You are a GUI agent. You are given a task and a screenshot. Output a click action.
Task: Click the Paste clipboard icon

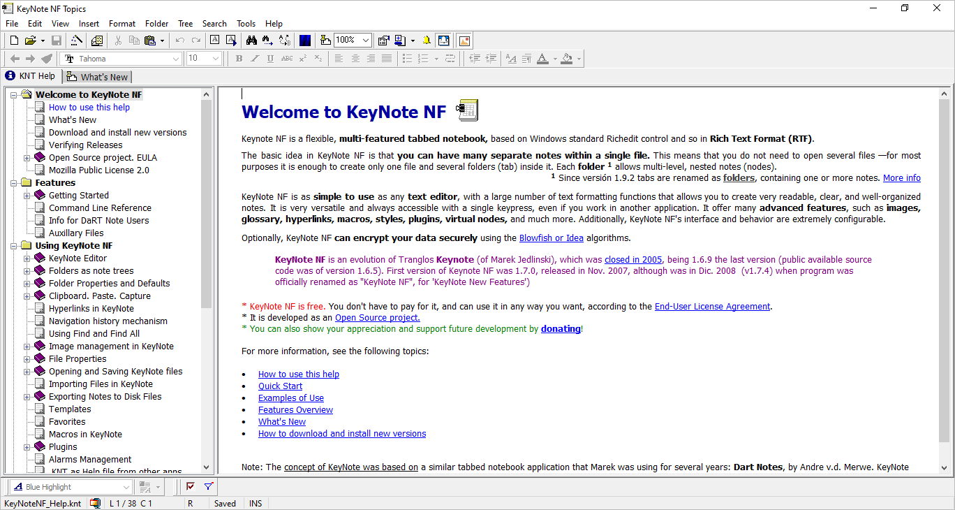click(149, 41)
